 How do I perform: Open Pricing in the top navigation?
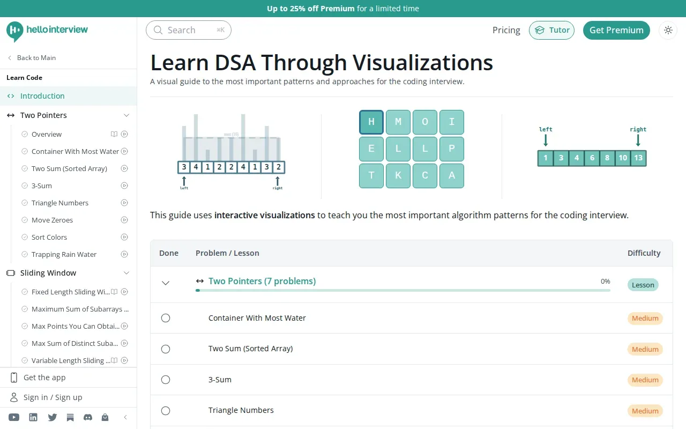[506, 30]
